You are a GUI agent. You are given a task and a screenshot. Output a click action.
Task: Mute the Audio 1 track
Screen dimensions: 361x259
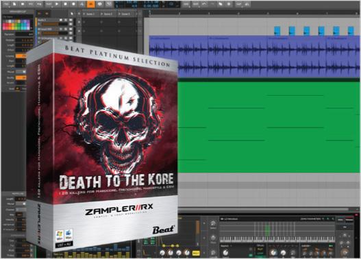click(66, 20)
